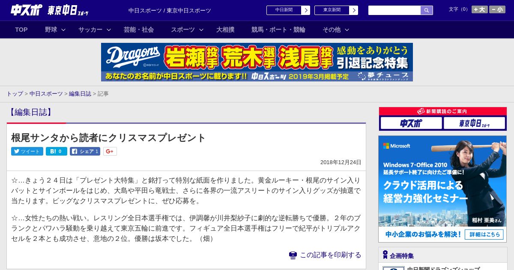Click the 編集日誌 breadcrumb link
Screen dimensions: 514x270
click(80, 93)
